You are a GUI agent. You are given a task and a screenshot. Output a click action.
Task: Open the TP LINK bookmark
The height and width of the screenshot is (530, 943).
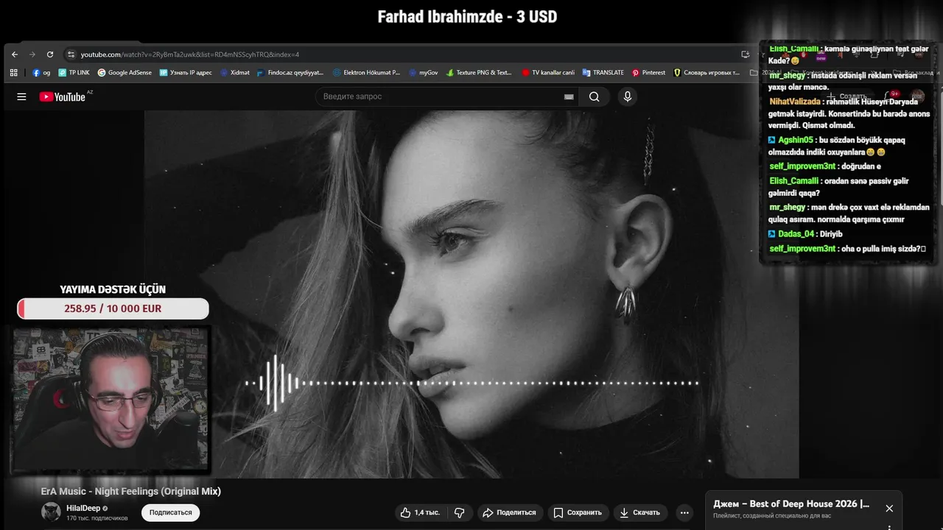pyautogui.click(x=74, y=73)
